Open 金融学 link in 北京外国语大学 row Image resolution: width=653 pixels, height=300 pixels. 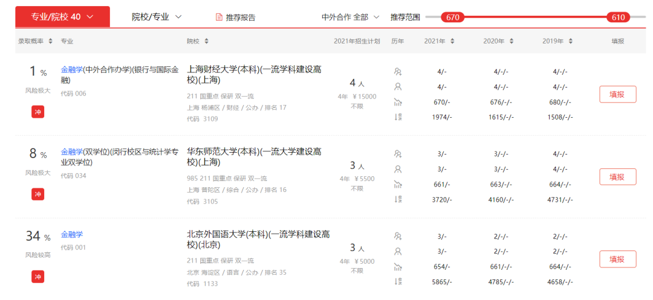click(72, 234)
